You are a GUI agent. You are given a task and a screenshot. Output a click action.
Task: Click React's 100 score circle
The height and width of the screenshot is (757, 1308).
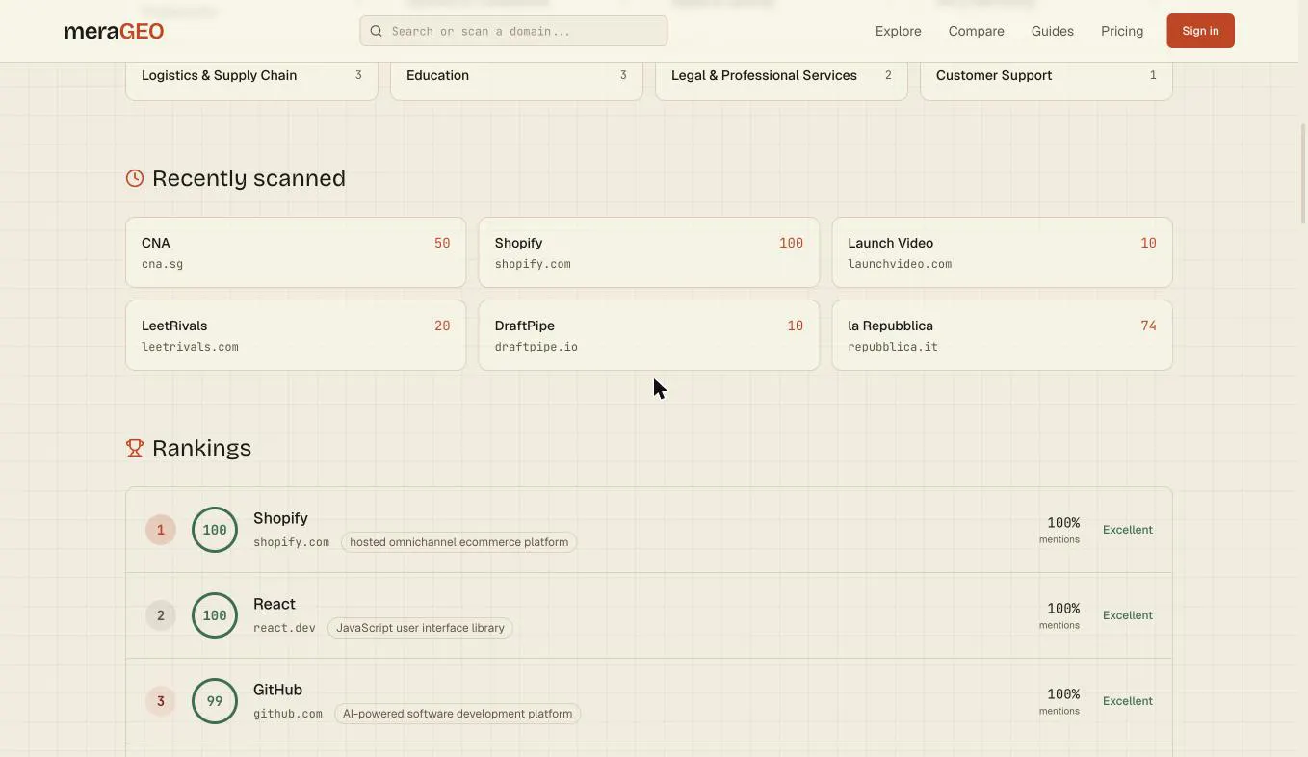215,615
